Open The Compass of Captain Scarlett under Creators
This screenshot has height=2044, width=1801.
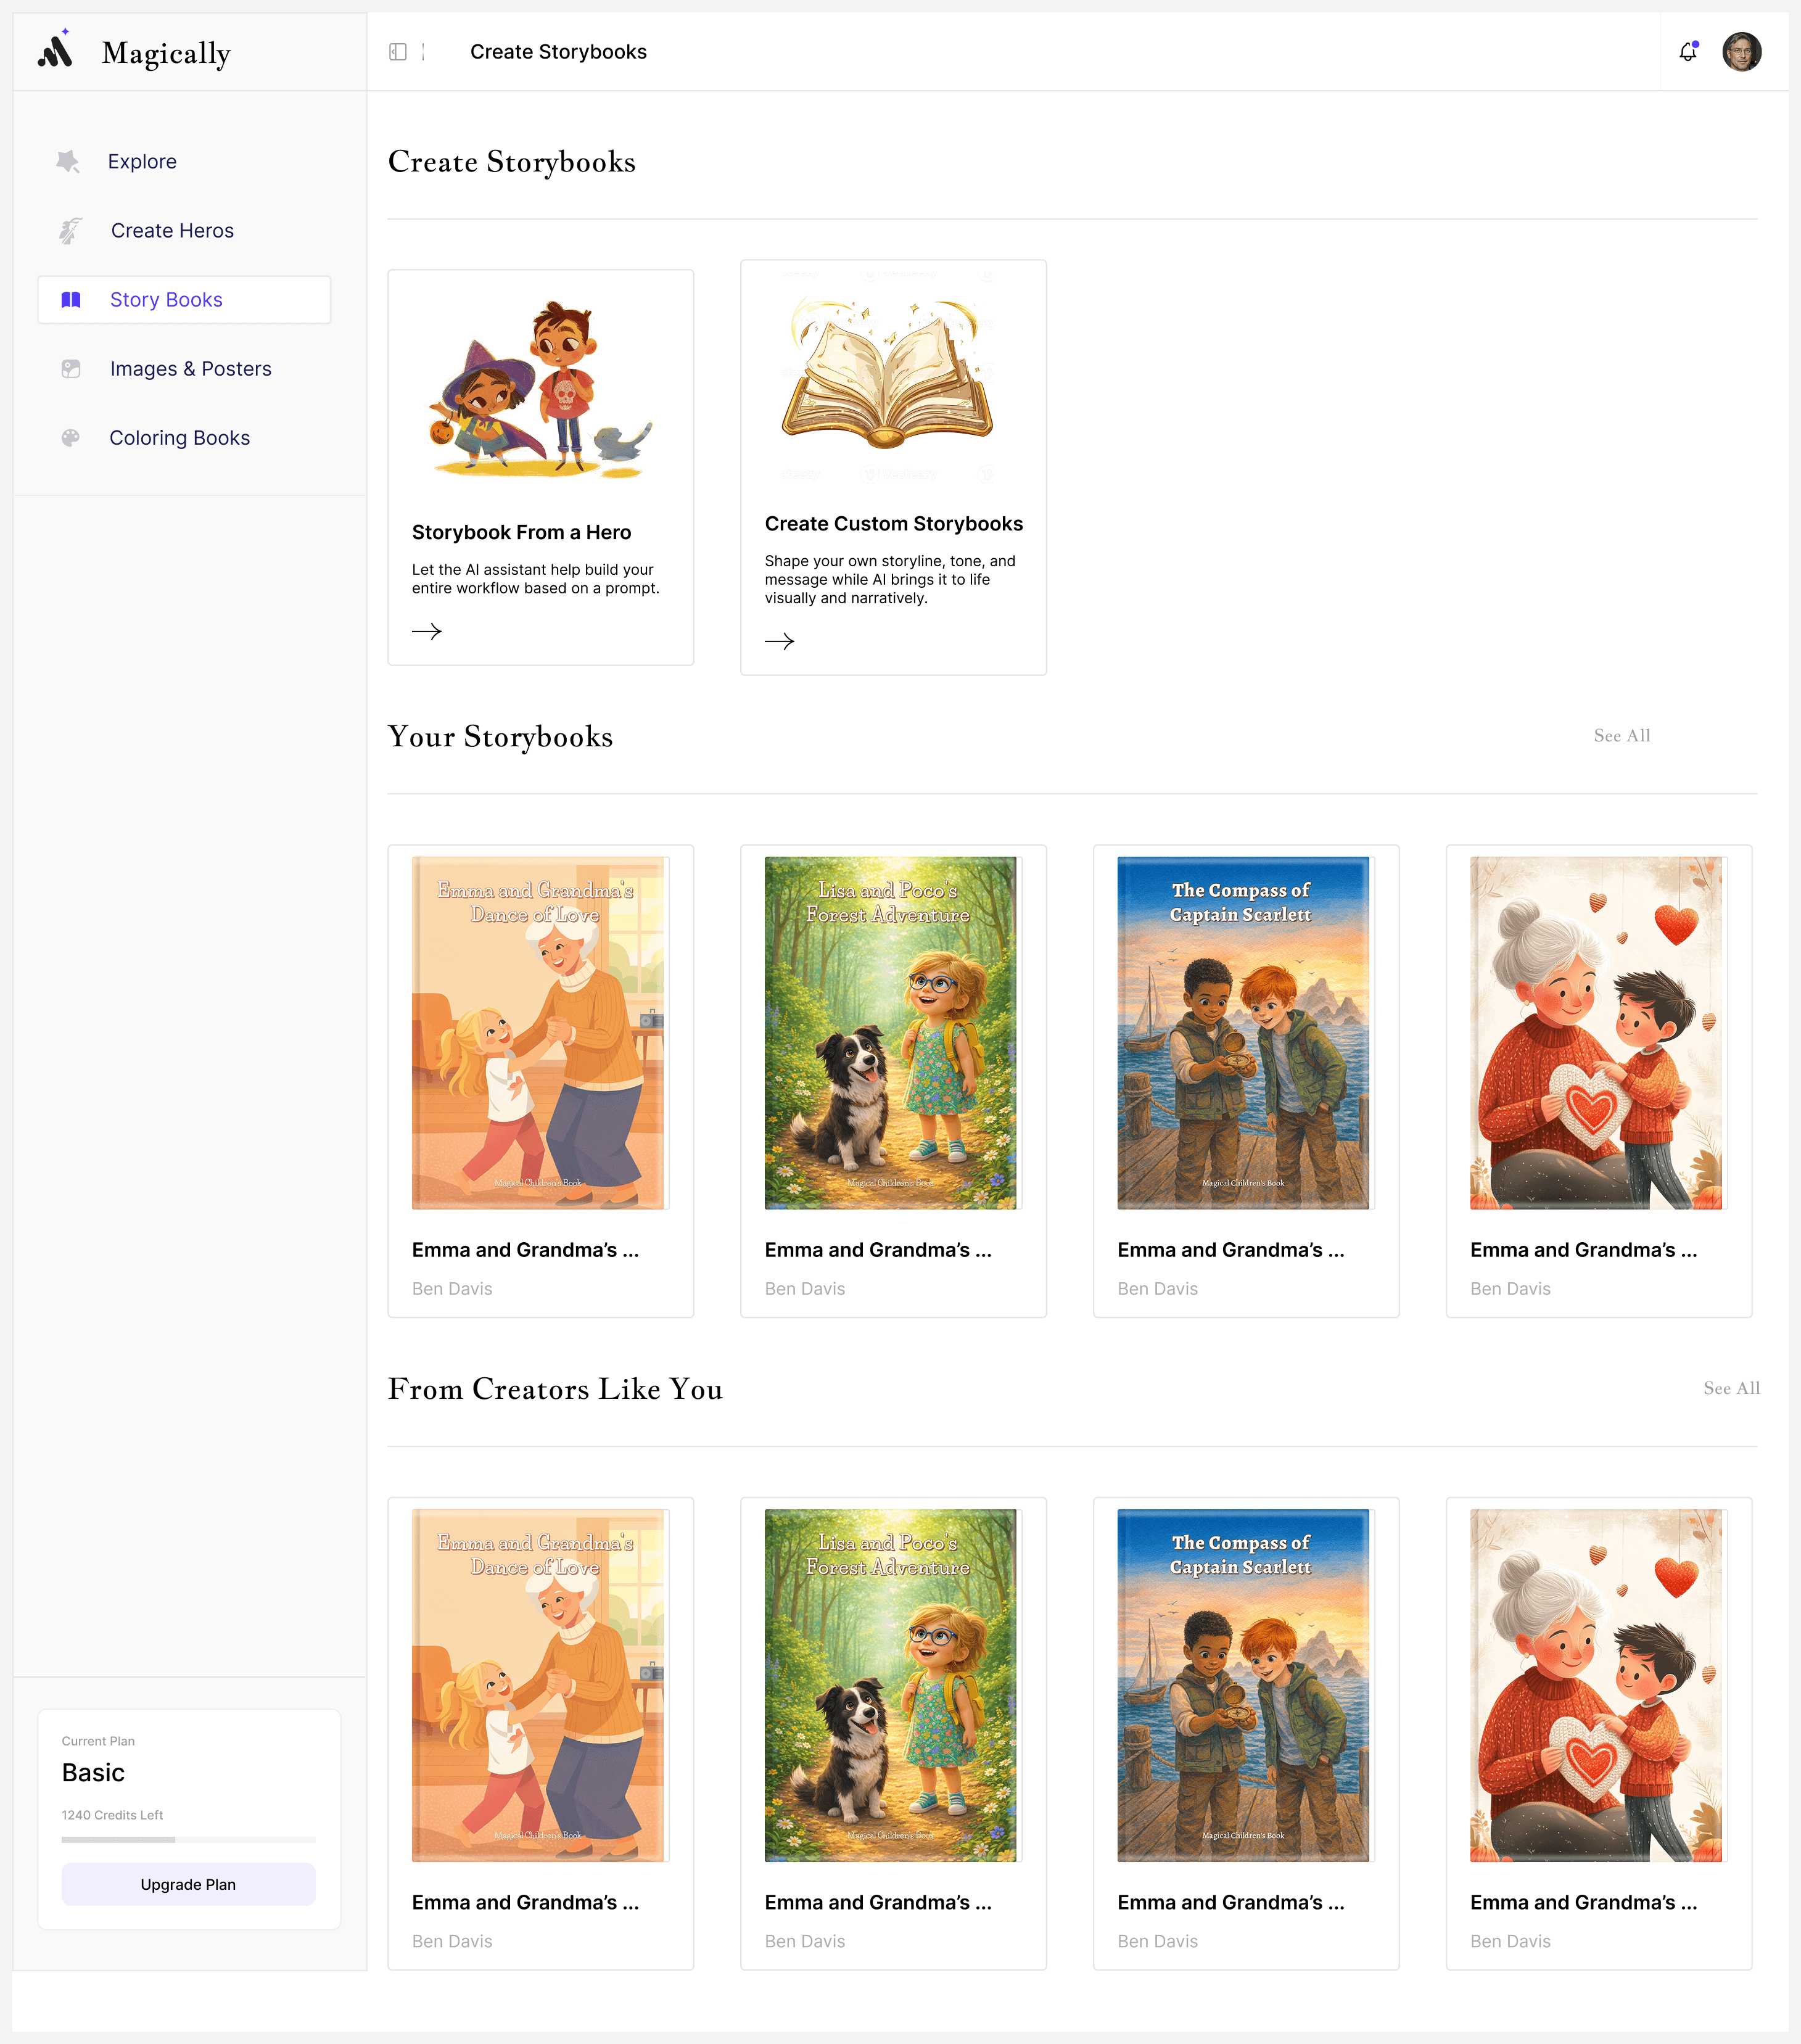click(x=1243, y=1685)
